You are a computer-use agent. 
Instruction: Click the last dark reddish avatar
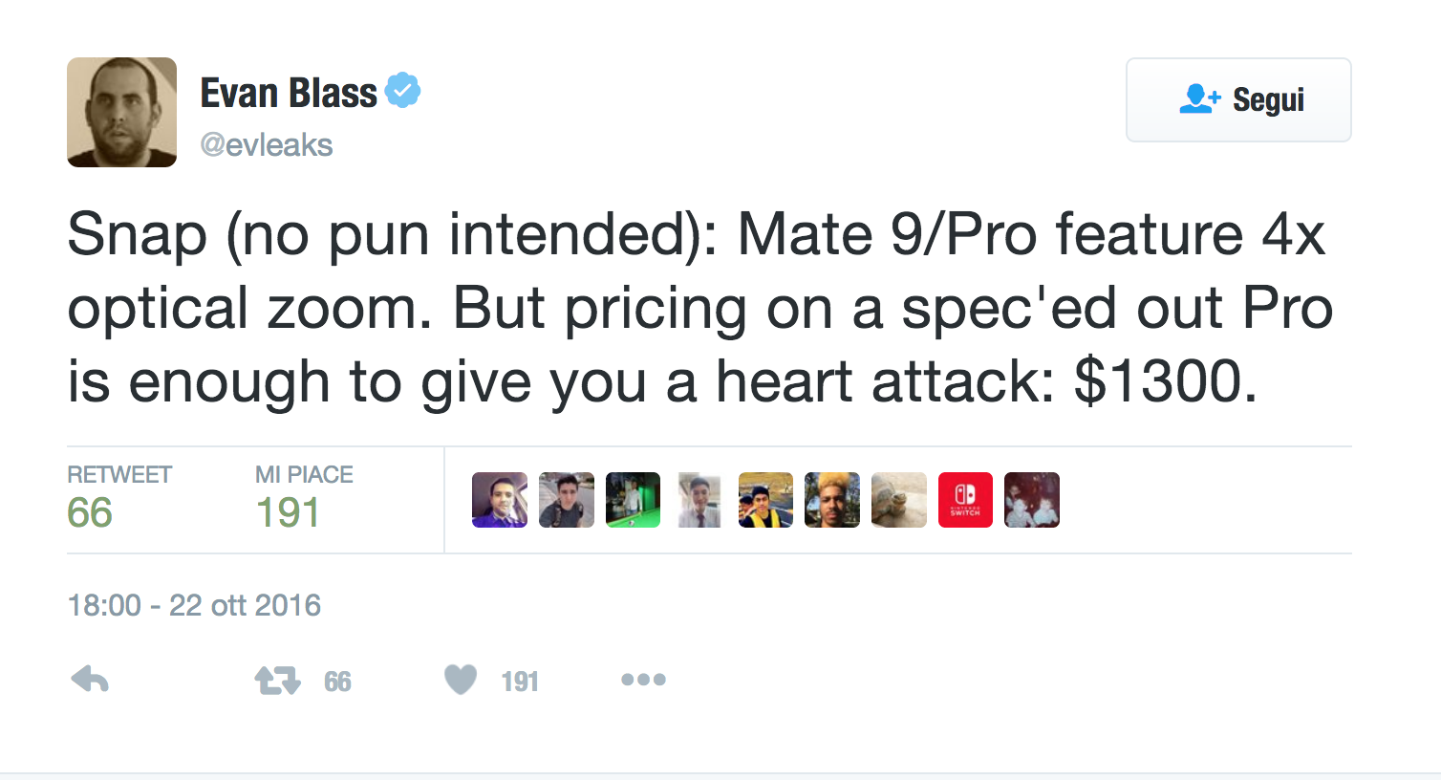click(1032, 500)
